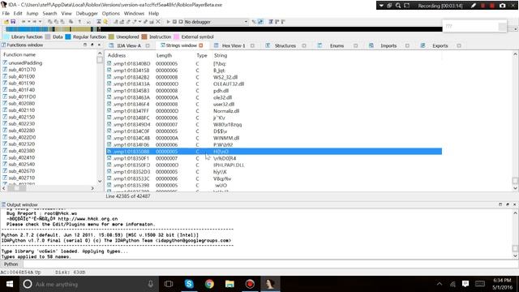Open Chrome from the taskbar
Screen dimensions: 519x292
click(209, 284)
